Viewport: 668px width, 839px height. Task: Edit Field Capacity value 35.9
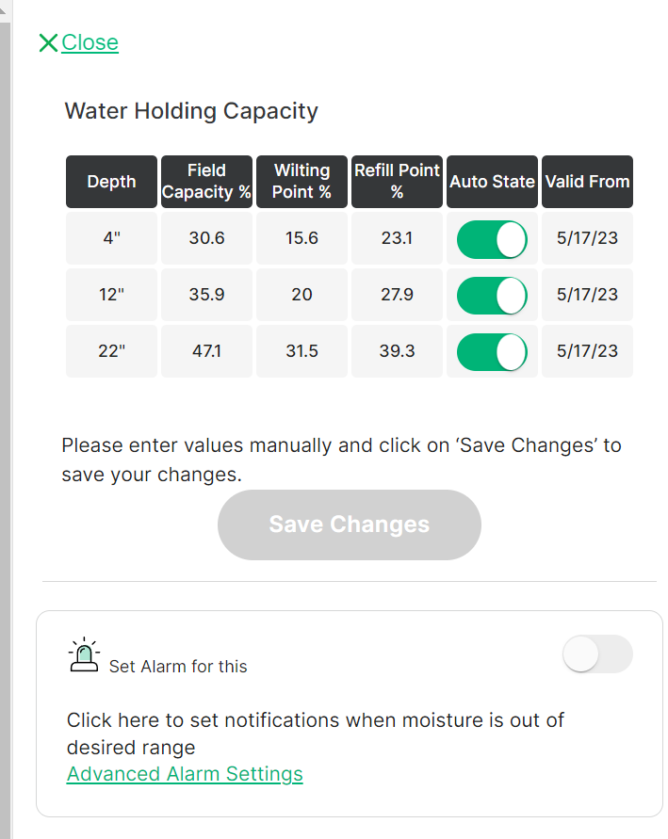click(206, 296)
